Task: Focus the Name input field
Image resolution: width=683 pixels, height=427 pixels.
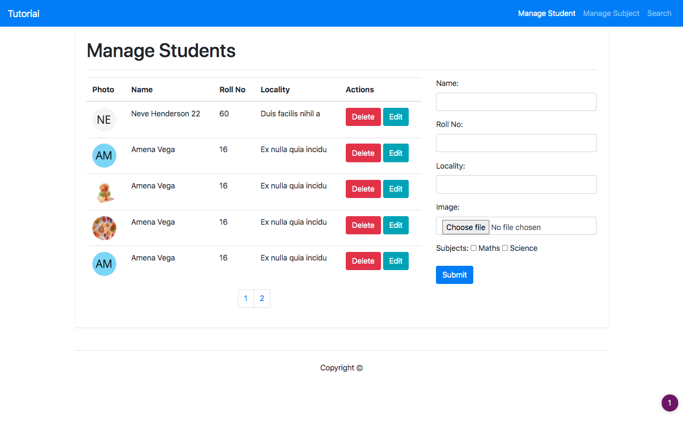Action: [516, 102]
